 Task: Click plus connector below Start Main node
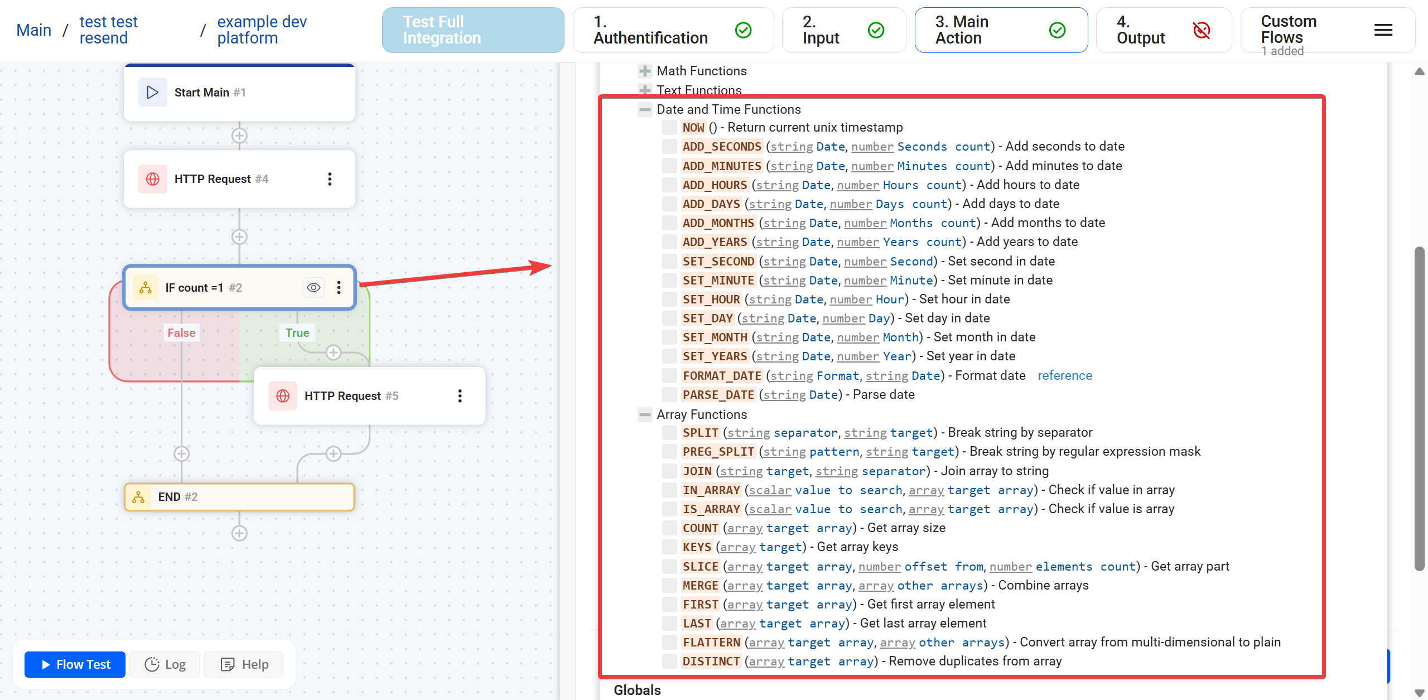click(239, 136)
